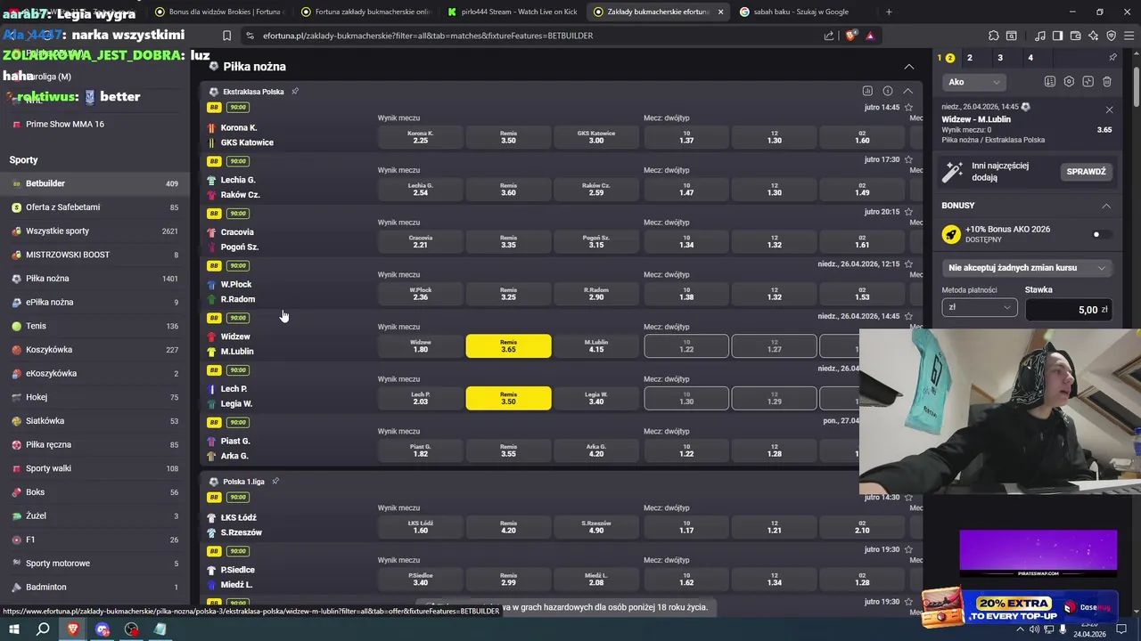Open the Ako bet type dropdown

click(x=975, y=82)
